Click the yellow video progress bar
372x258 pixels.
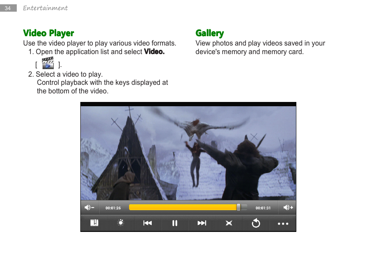click(x=188, y=207)
